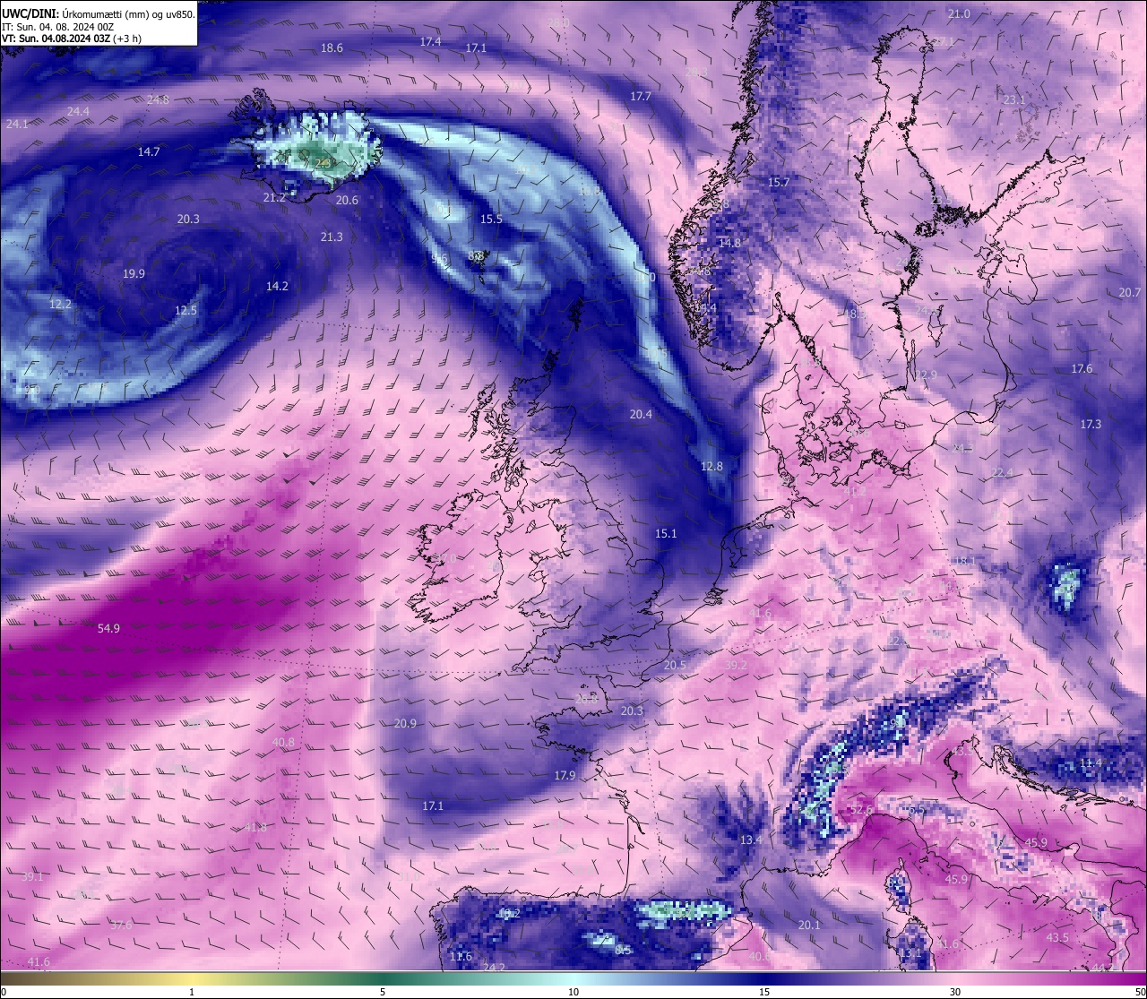Click the map title 'UWC/DINI: Úrkomumætti (mm) og uv850.'

click(99, 15)
